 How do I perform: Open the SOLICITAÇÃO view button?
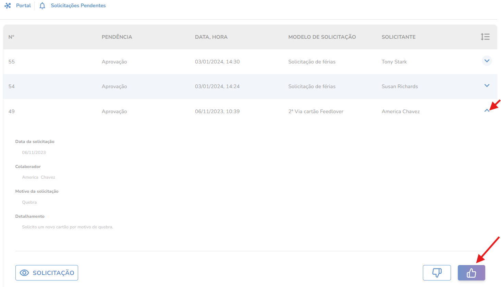(x=47, y=273)
